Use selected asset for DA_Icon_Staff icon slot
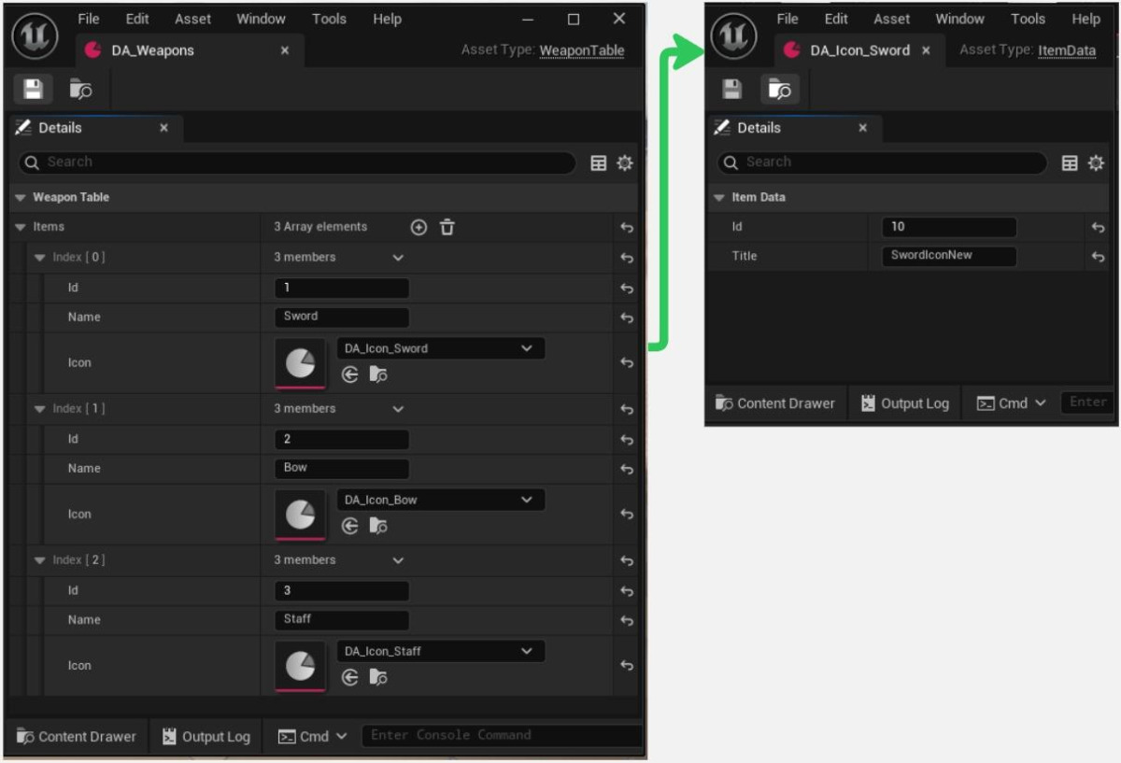The image size is (1121, 763). 350,677
